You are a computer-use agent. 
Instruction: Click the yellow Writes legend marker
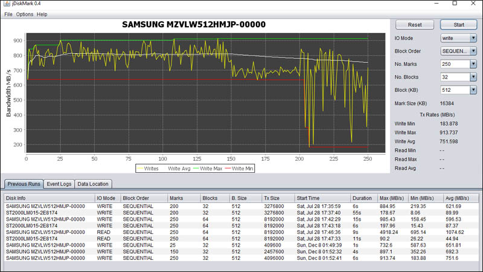click(x=140, y=169)
